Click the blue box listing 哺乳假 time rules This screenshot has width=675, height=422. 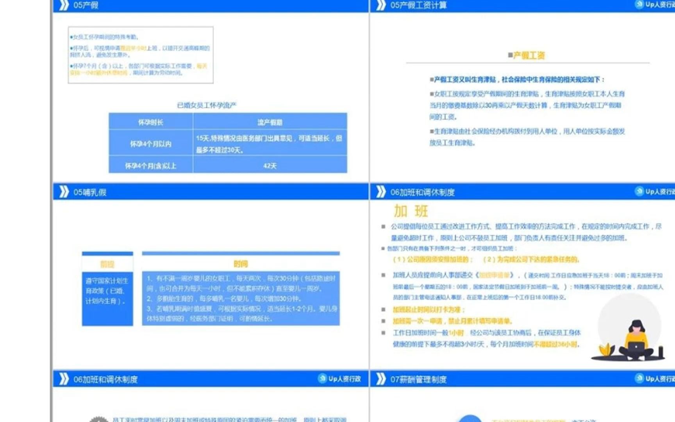pos(241,298)
